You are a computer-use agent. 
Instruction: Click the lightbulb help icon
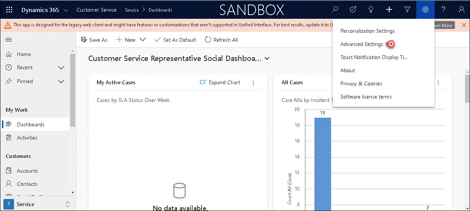click(371, 10)
